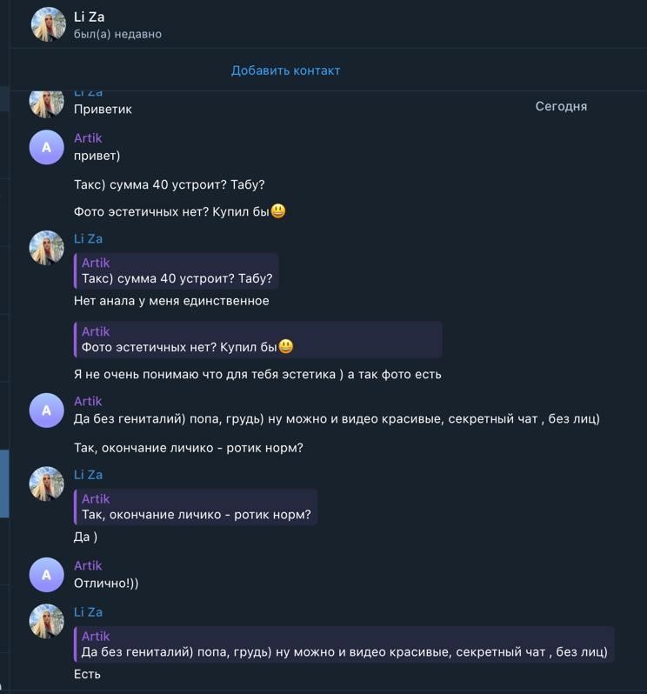
Task: Select the "Приветик" message text
Action: [103, 110]
